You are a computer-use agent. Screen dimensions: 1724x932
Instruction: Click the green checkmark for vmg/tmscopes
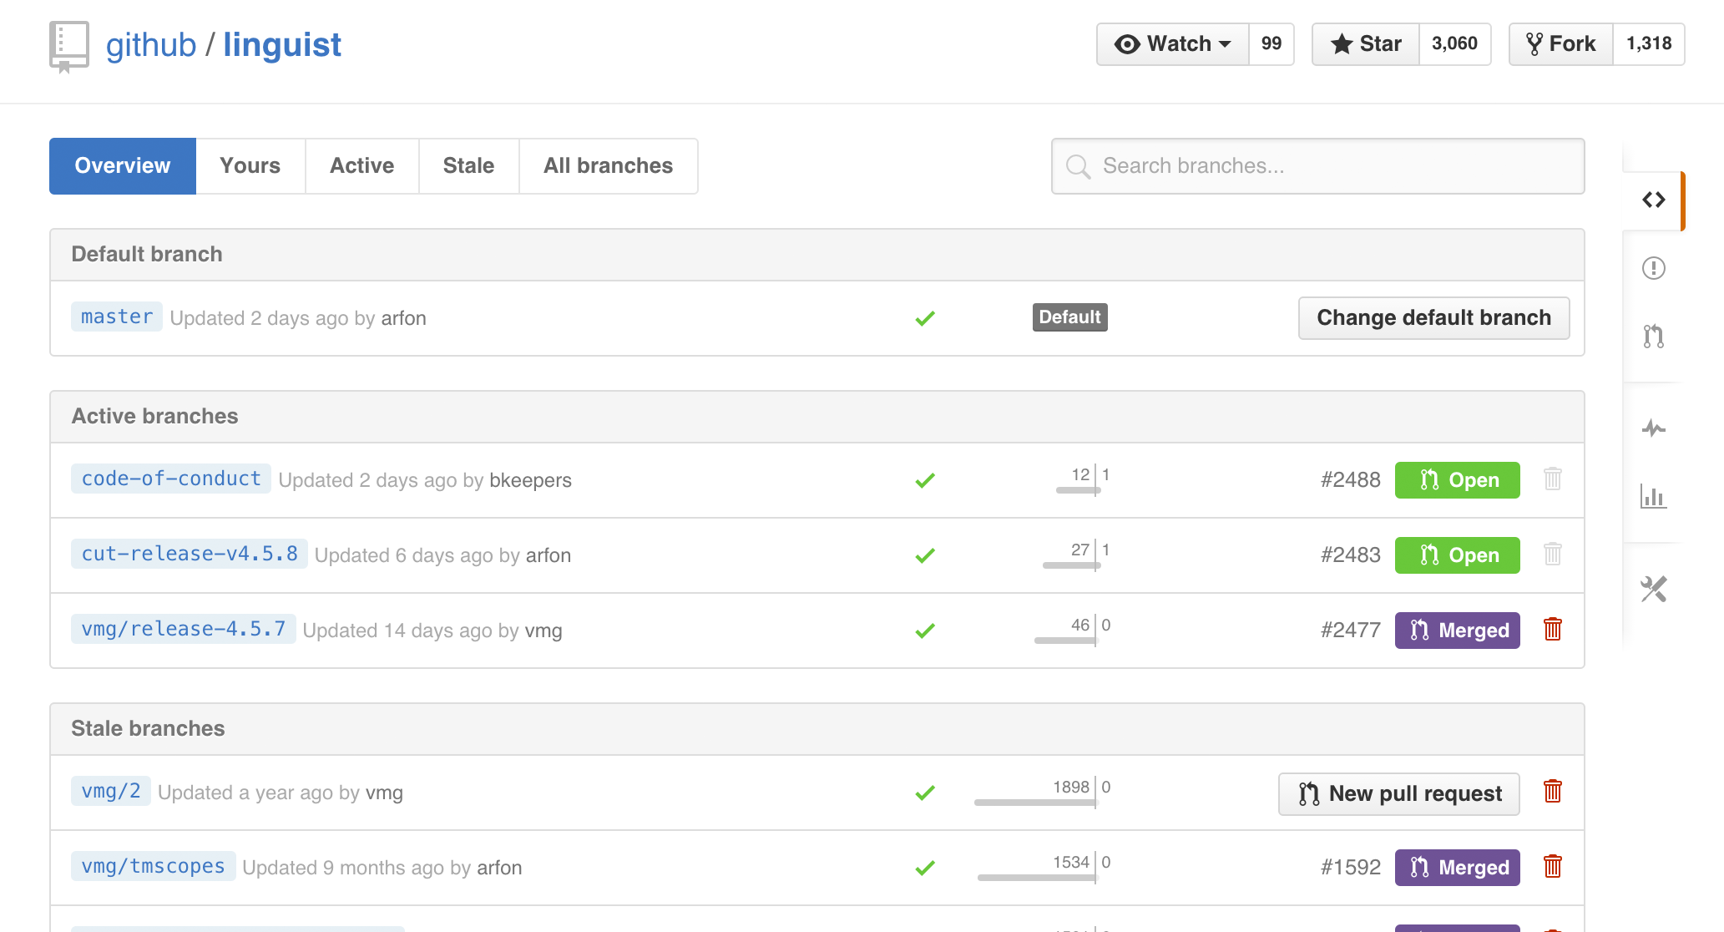pos(926,867)
